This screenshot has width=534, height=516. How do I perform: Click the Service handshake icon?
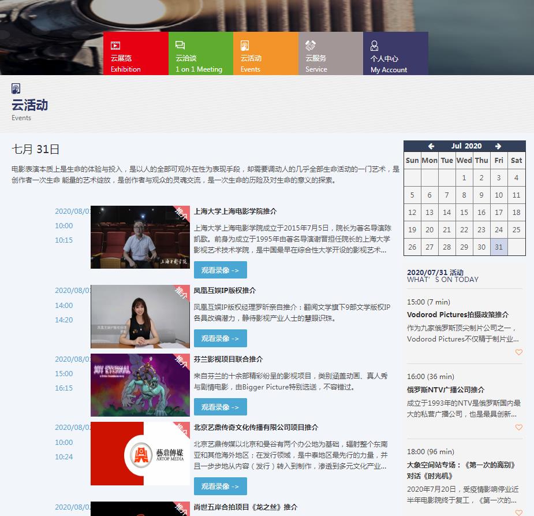311,46
